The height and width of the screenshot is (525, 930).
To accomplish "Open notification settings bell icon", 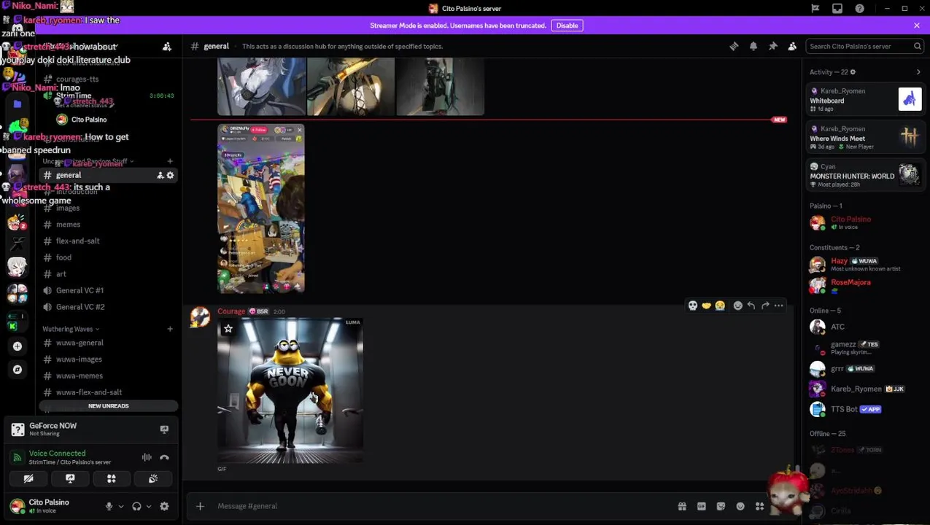I will (753, 46).
